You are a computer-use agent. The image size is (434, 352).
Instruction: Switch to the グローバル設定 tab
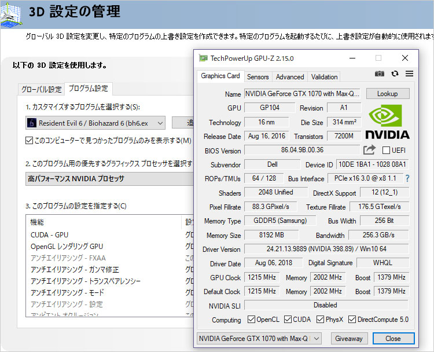pyautogui.click(x=42, y=89)
